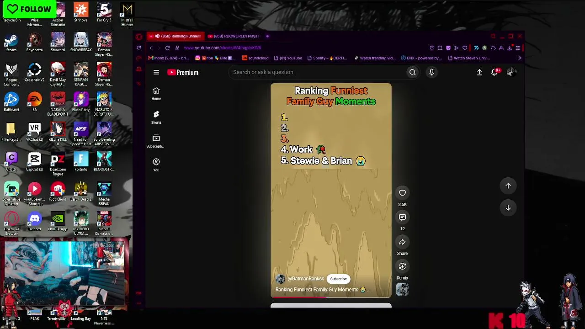Open YouTube notifications bell
Image resolution: width=585 pixels, height=329 pixels.
coord(495,72)
